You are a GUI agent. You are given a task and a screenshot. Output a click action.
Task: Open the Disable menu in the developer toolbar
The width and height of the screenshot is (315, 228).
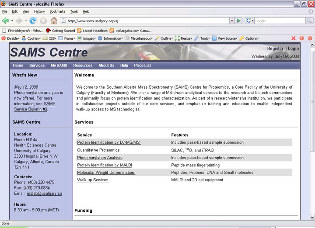pyautogui.click(x=10, y=38)
